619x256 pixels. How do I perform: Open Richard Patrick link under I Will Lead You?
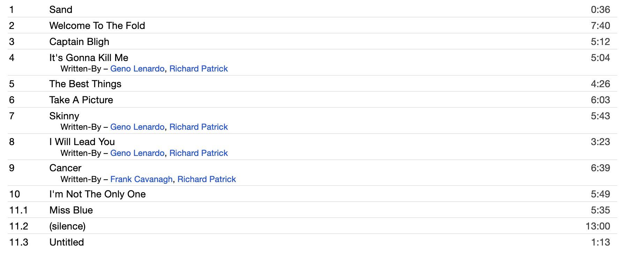pyautogui.click(x=199, y=153)
